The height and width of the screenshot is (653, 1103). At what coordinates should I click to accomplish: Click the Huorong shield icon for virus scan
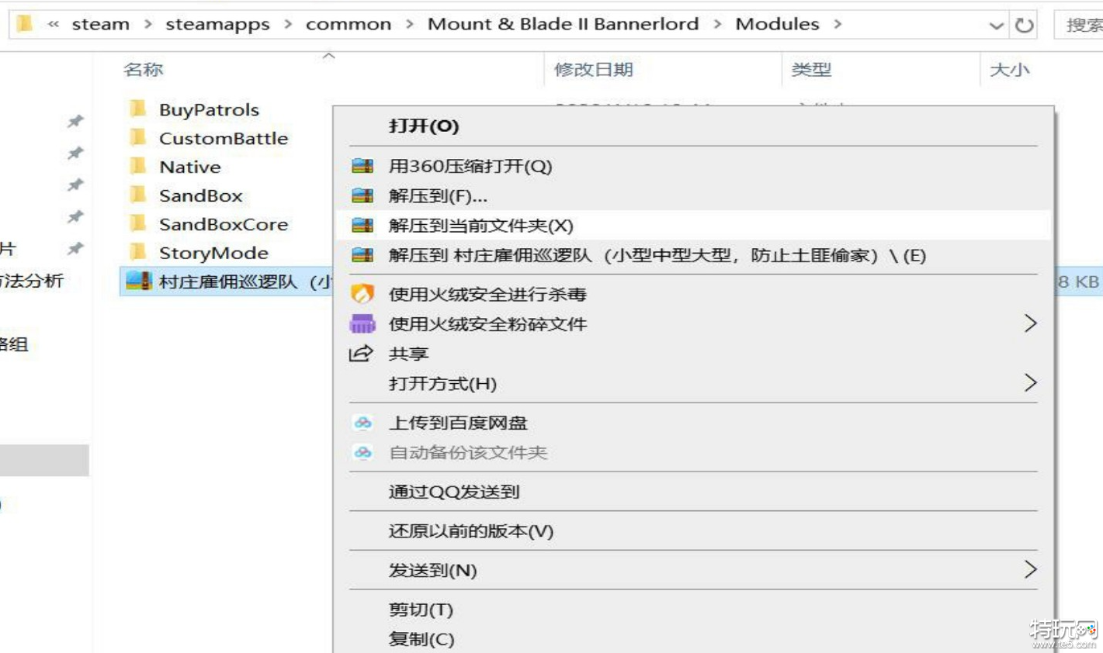pyautogui.click(x=362, y=294)
